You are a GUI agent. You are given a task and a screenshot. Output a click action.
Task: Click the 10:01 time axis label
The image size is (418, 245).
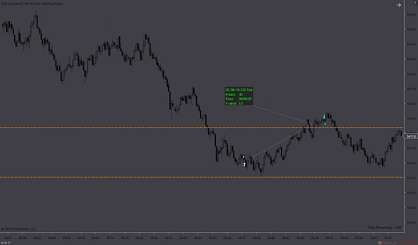coord(373,238)
